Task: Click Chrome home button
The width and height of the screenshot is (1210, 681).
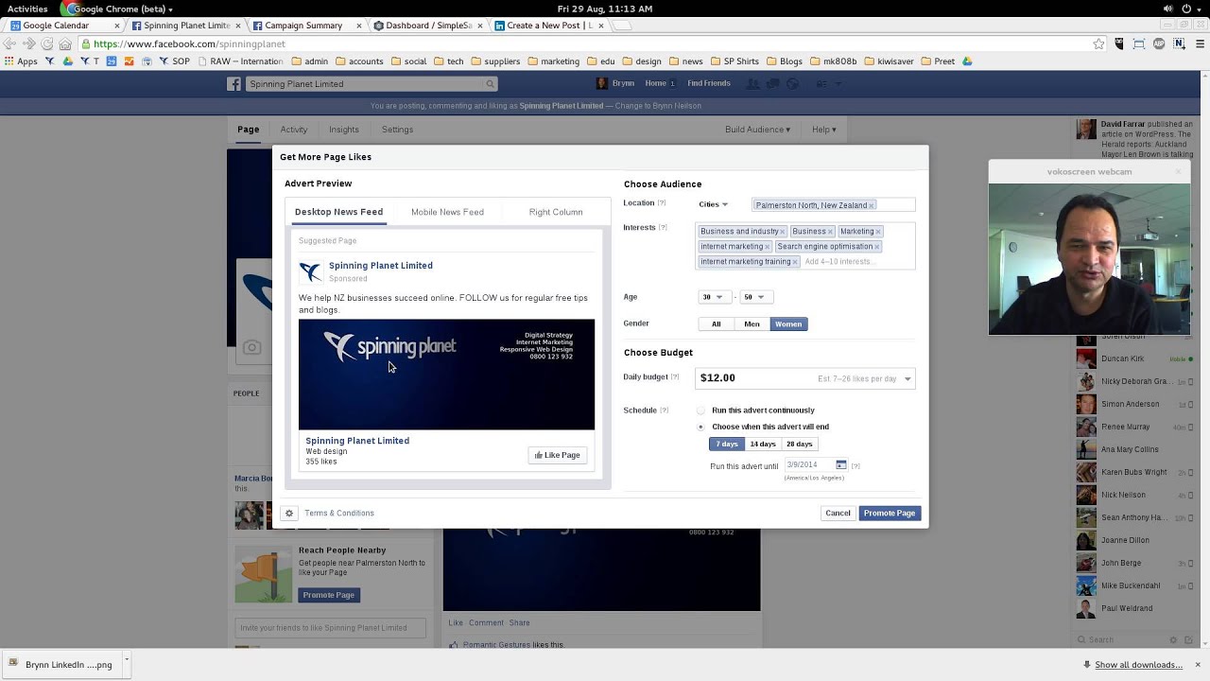Action: (x=65, y=44)
